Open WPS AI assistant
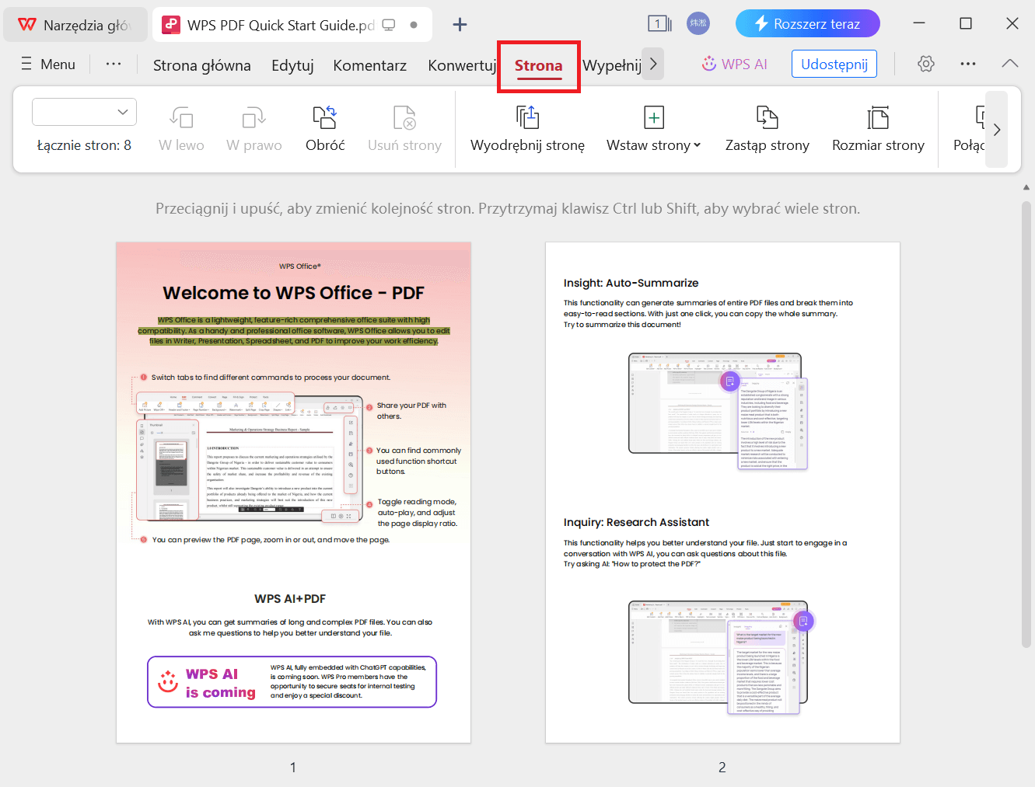 pos(734,64)
